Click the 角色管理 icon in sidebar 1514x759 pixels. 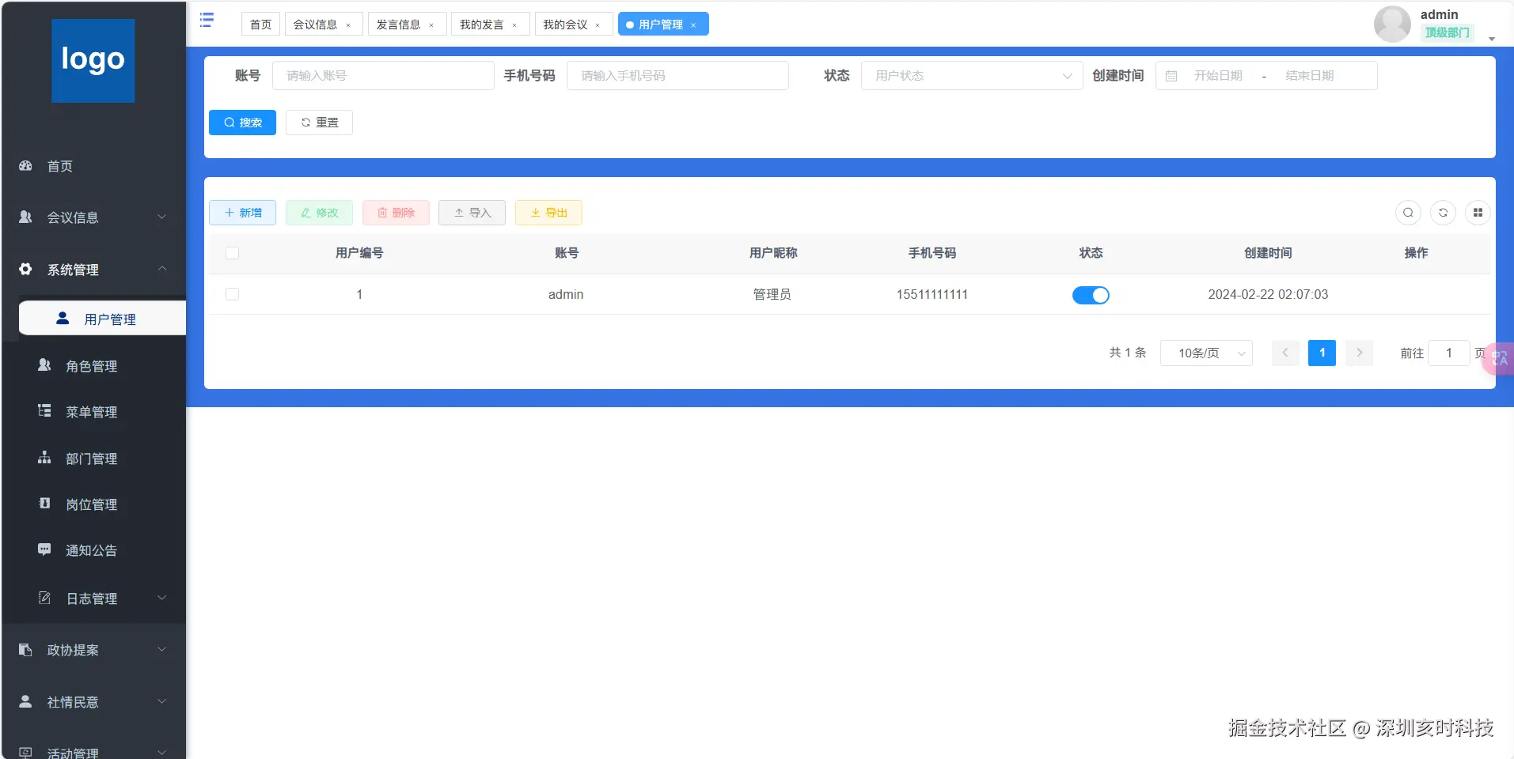(x=44, y=365)
